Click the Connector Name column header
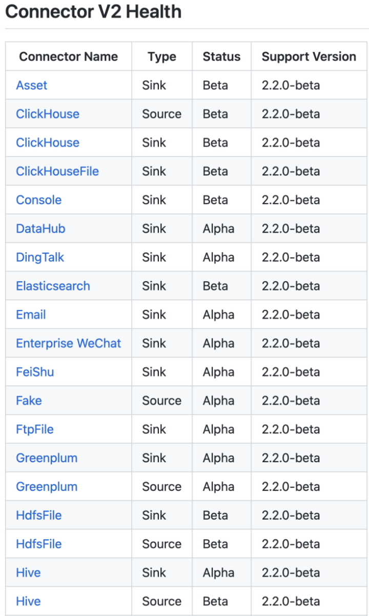Screen dimensions: 369x616 pyautogui.click(x=68, y=56)
